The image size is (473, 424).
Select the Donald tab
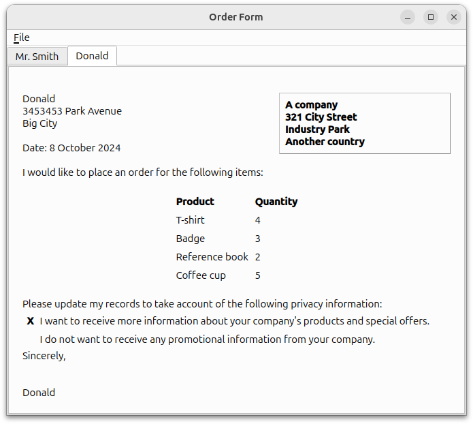[92, 56]
